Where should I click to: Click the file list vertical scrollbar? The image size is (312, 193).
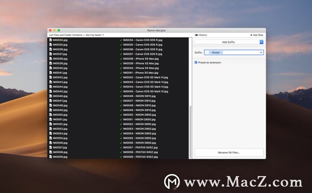tap(191, 132)
